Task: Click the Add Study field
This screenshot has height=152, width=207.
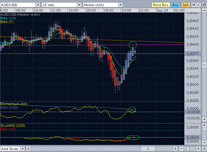Action: point(10,149)
